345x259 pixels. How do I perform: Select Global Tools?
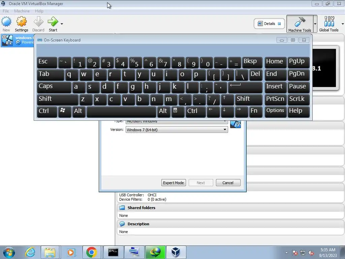[x=329, y=24]
